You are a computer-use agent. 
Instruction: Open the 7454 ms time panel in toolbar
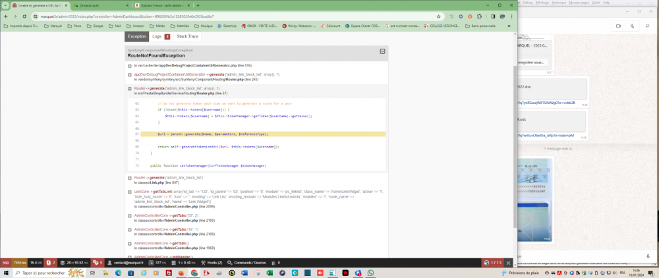[19, 263]
